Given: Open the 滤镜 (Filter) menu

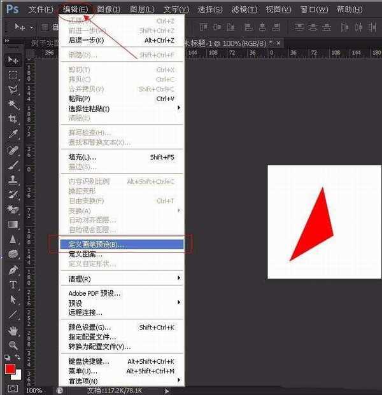Looking at the screenshot, I should 244,10.
